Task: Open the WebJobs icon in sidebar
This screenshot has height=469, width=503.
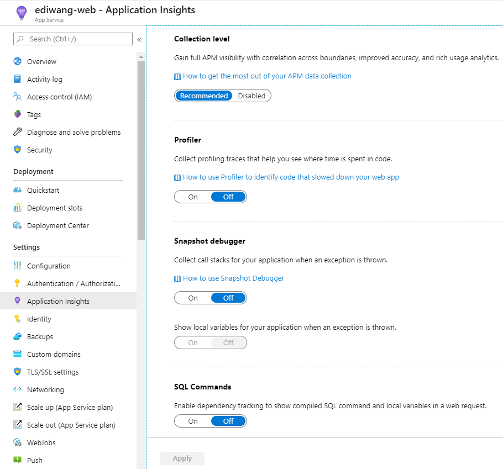Action: coord(17,442)
